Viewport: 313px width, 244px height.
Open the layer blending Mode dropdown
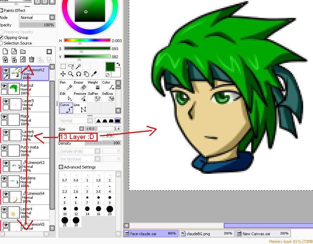[x=37, y=18]
